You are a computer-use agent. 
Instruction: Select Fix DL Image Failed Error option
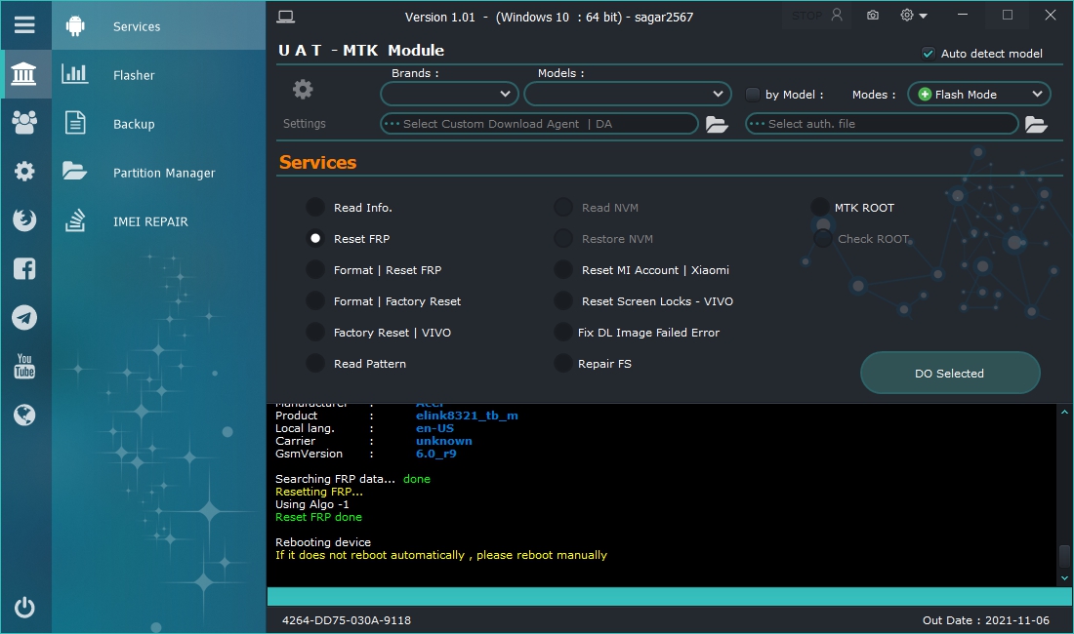click(x=563, y=333)
